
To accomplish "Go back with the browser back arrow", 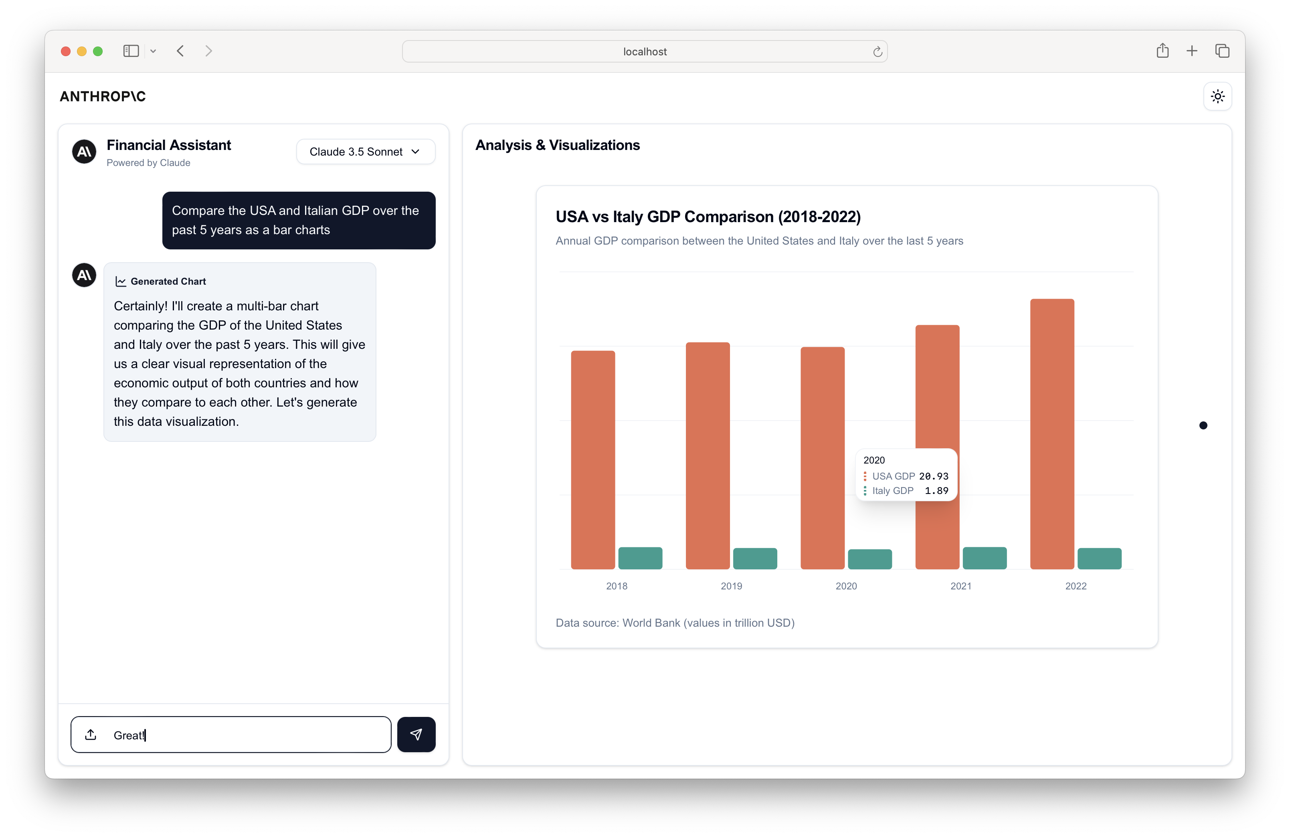I will pyautogui.click(x=180, y=51).
